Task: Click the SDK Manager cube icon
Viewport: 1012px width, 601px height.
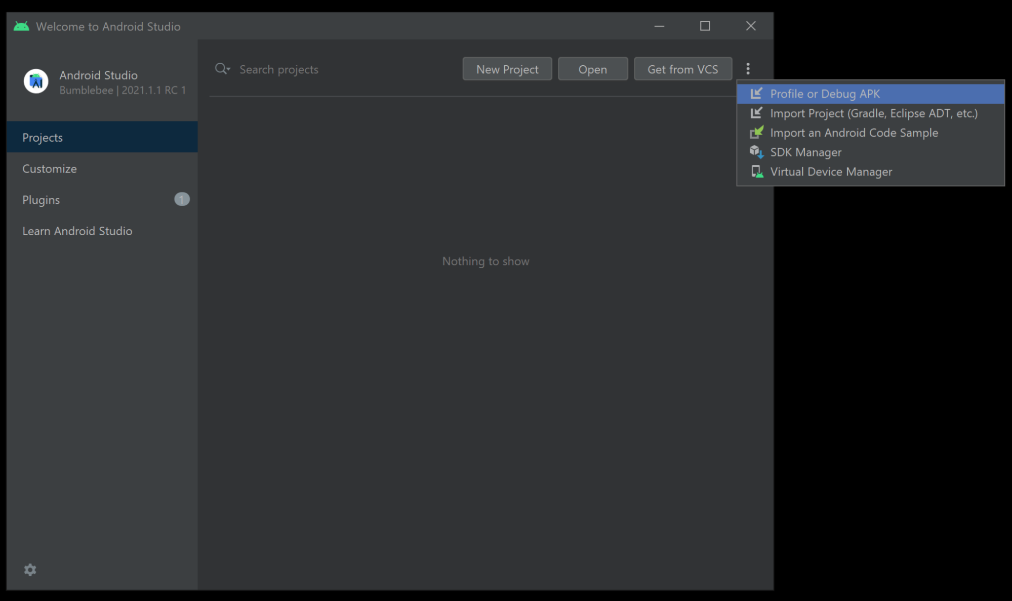Action: [x=756, y=152]
